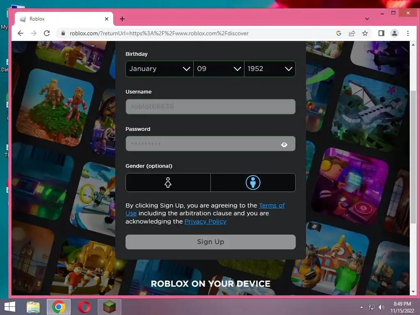Open the birthday month dropdown
Viewport: 420px width, 315px height.
tap(160, 69)
